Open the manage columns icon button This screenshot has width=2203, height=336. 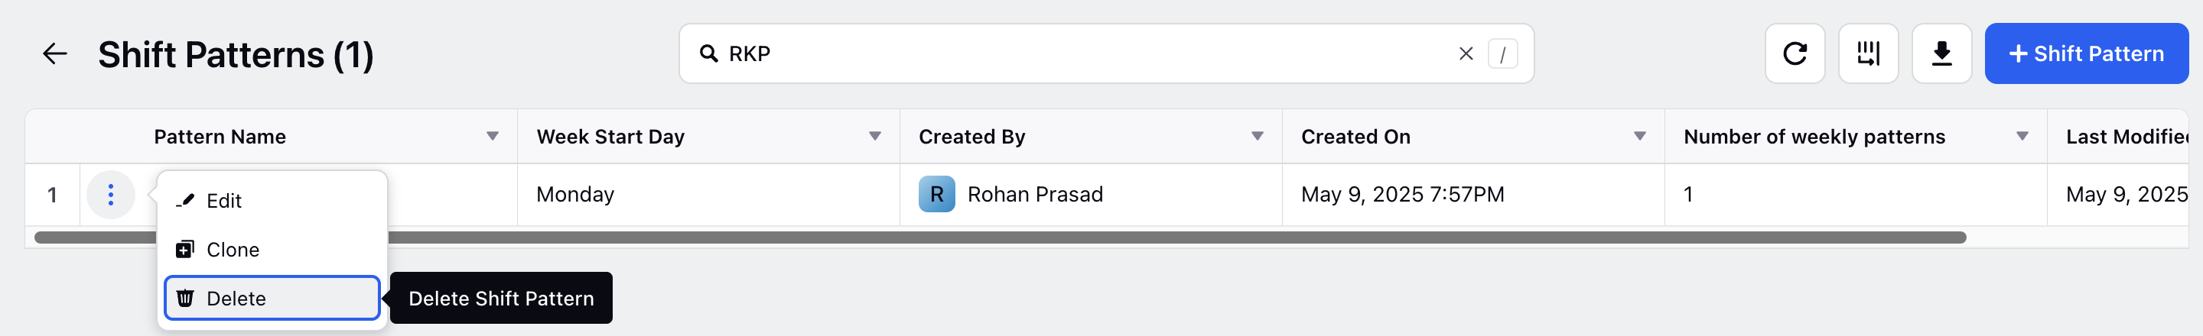(1868, 53)
